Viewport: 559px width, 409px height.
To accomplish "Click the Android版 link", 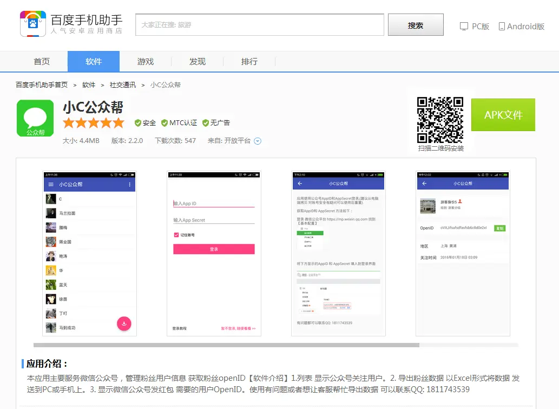I will click(x=525, y=27).
